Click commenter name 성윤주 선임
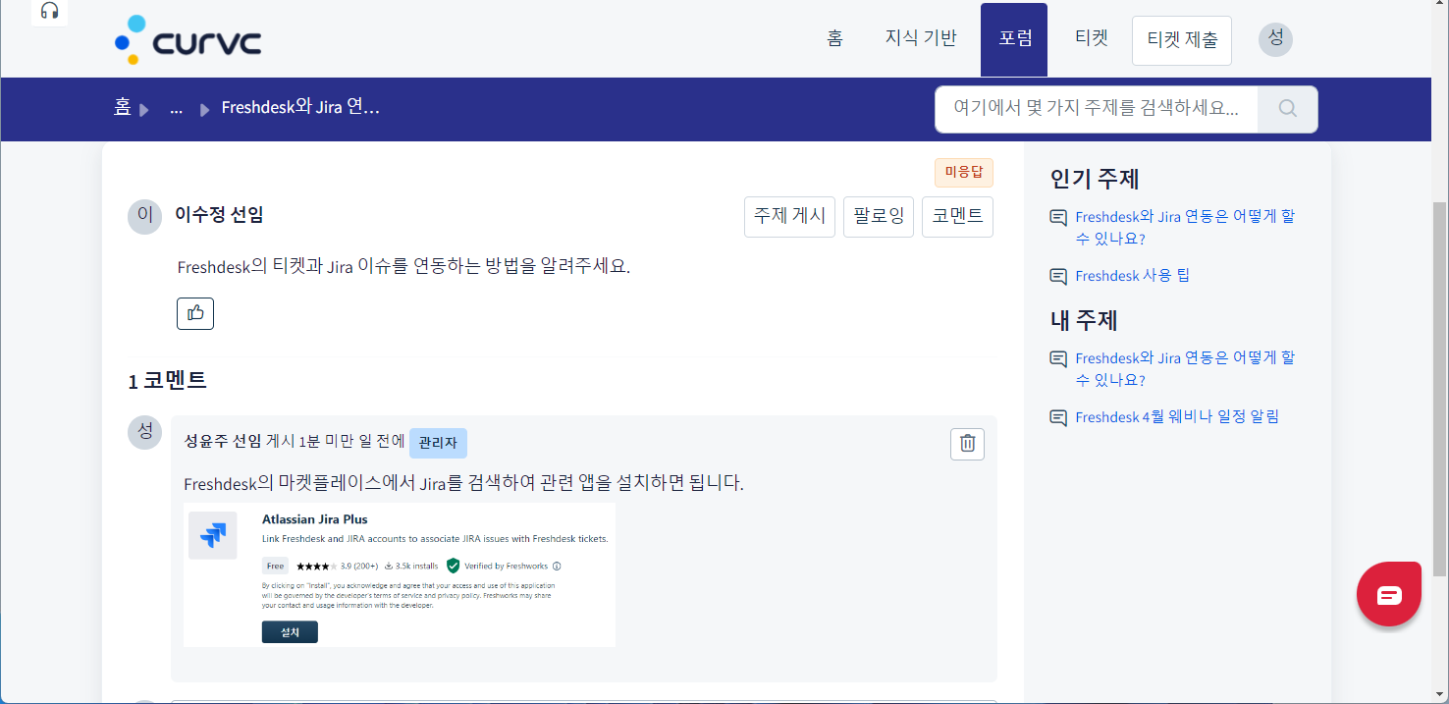The width and height of the screenshot is (1449, 704). [x=223, y=442]
